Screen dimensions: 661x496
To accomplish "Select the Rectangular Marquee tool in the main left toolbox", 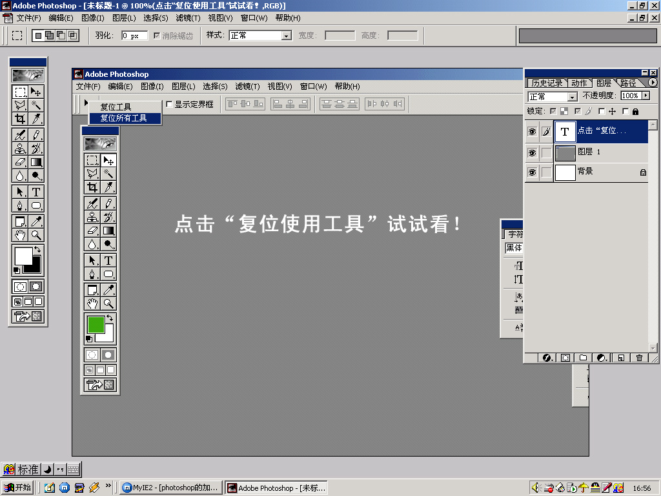I will point(20,92).
